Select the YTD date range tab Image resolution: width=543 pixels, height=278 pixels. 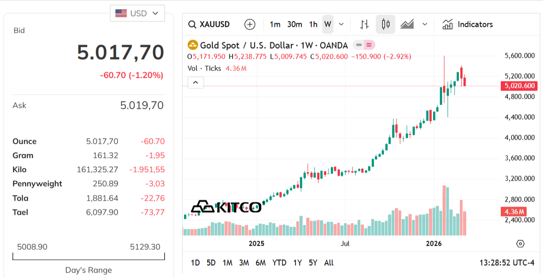click(x=279, y=263)
